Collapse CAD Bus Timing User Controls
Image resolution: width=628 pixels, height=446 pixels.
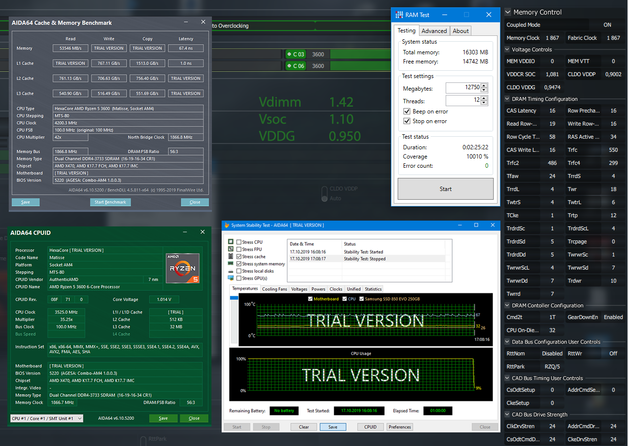(x=507, y=378)
